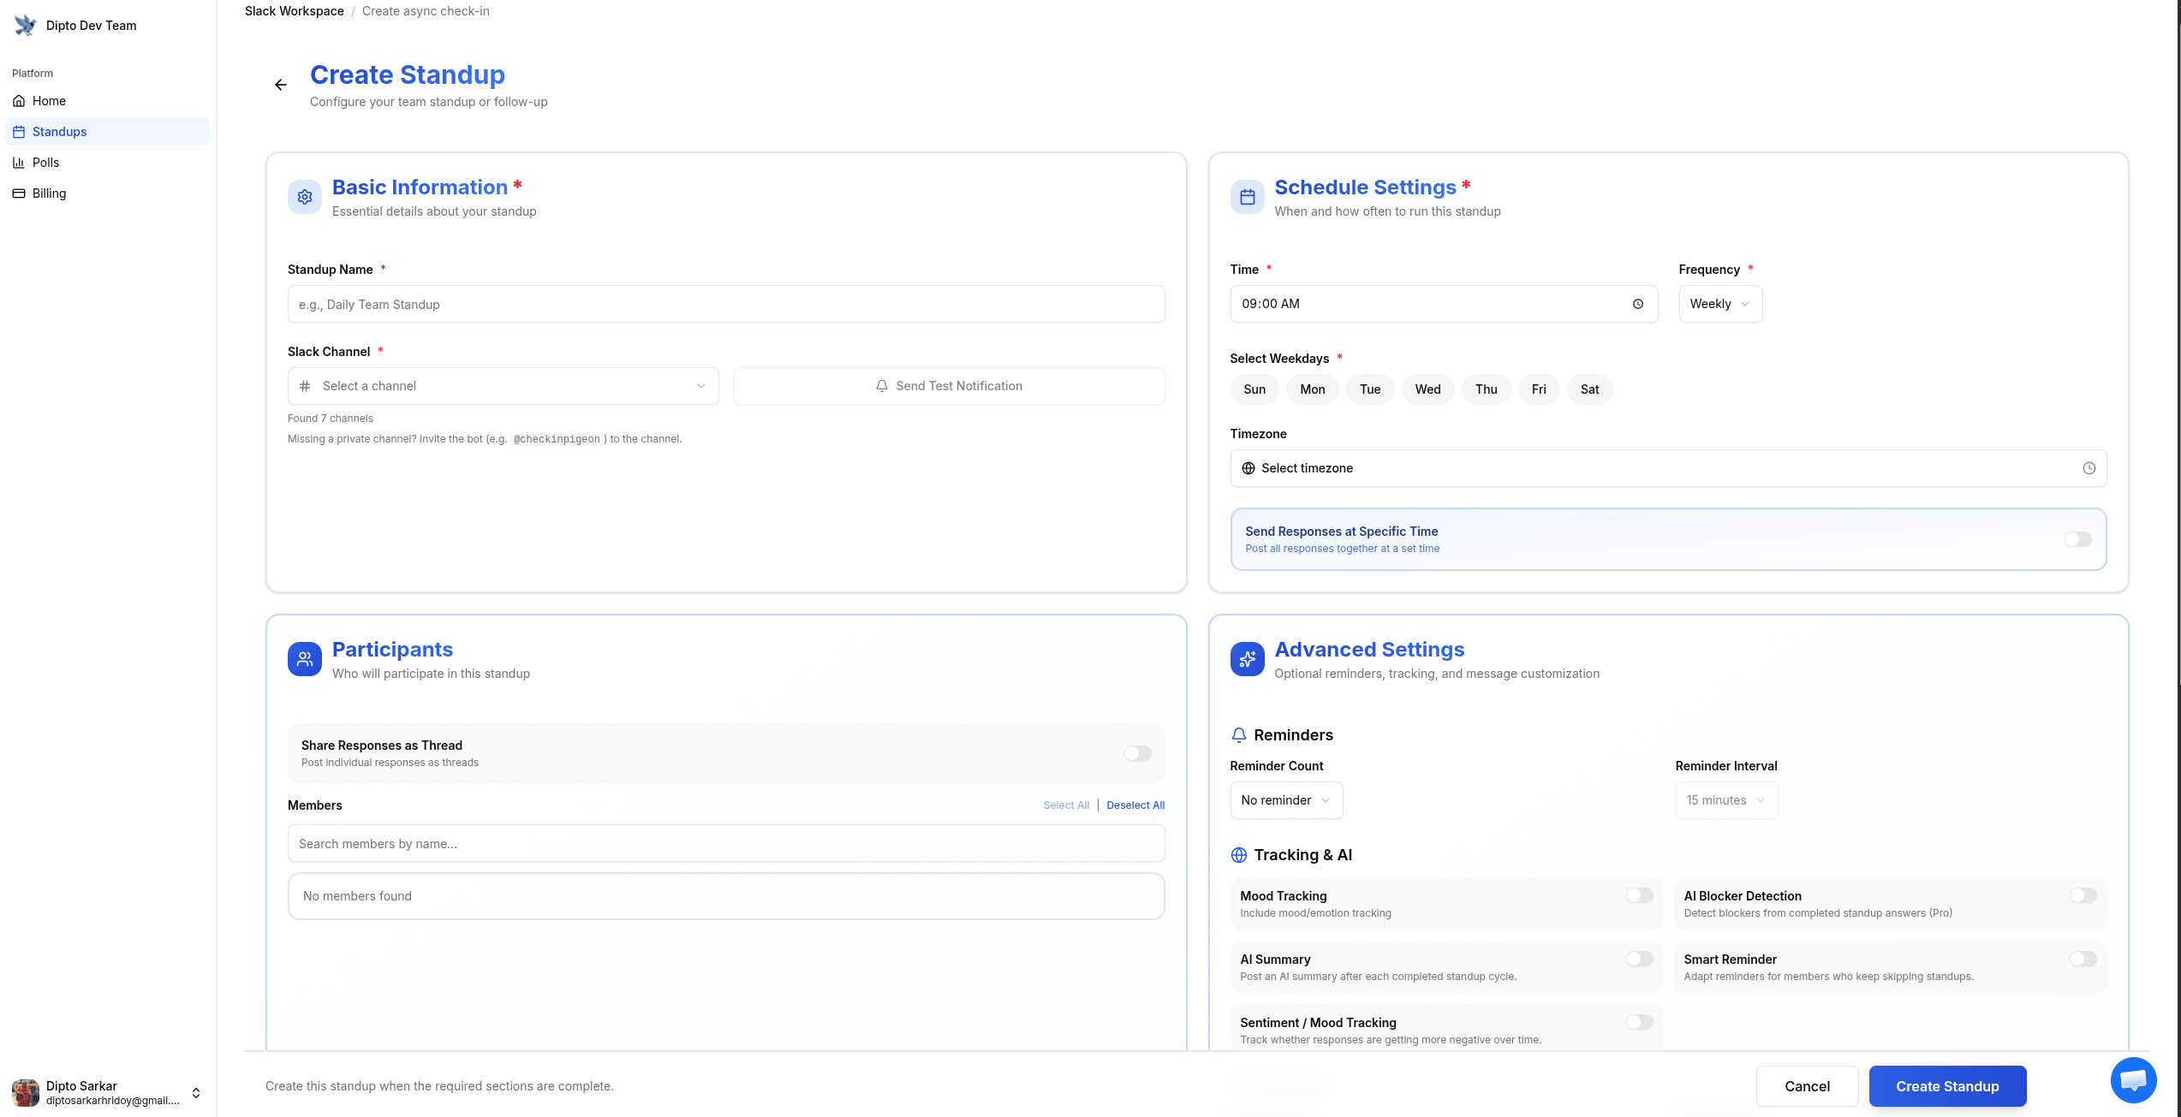Turn on Mood Tracking switch
Viewport: 2181px width, 1117px height.
point(1640,895)
